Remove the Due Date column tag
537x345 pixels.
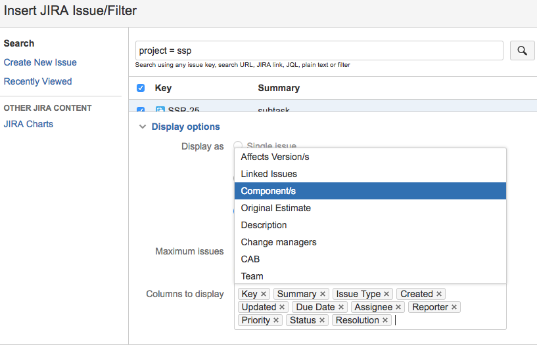pos(341,308)
